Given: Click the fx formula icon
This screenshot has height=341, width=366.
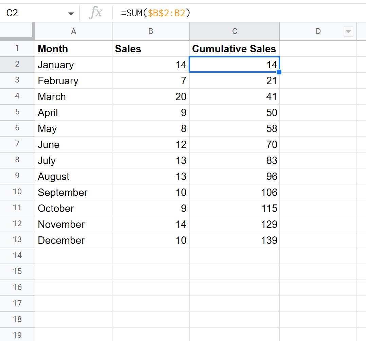Looking at the screenshot, I should [x=96, y=13].
